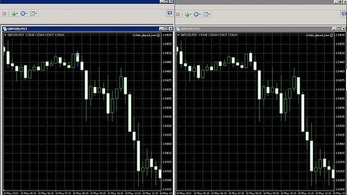This screenshot has width=347, height=195.
Task: Expand the Periodicity dropdown arrow in active terminal
Action: [26, 14]
